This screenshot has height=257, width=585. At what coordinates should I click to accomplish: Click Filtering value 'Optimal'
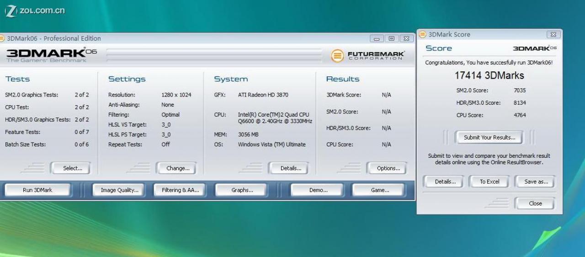coord(170,115)
